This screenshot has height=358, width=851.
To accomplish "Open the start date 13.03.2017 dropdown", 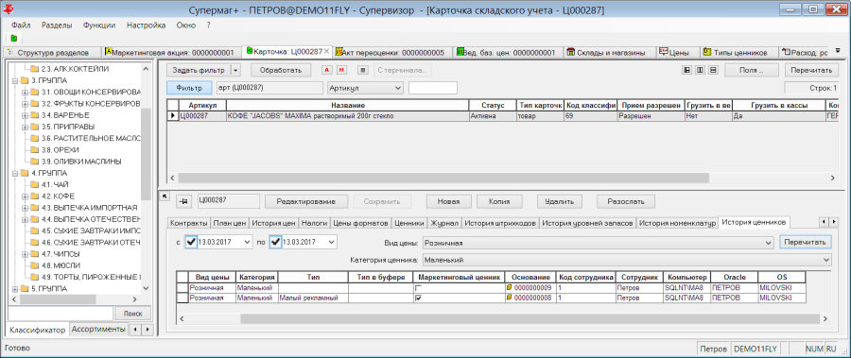I will tap(247, 243).
